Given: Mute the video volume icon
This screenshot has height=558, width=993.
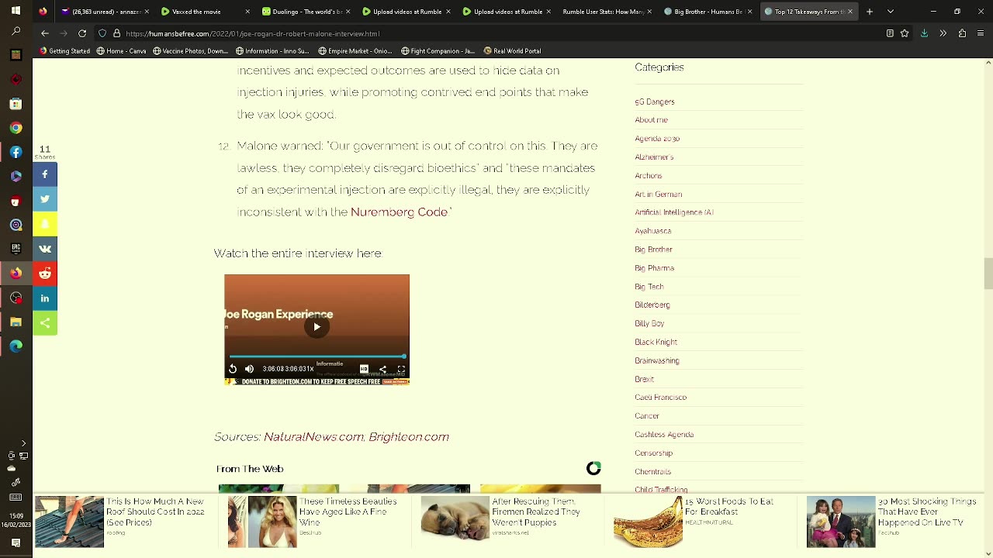Looking at the screenshot, I should pos(249,369).
